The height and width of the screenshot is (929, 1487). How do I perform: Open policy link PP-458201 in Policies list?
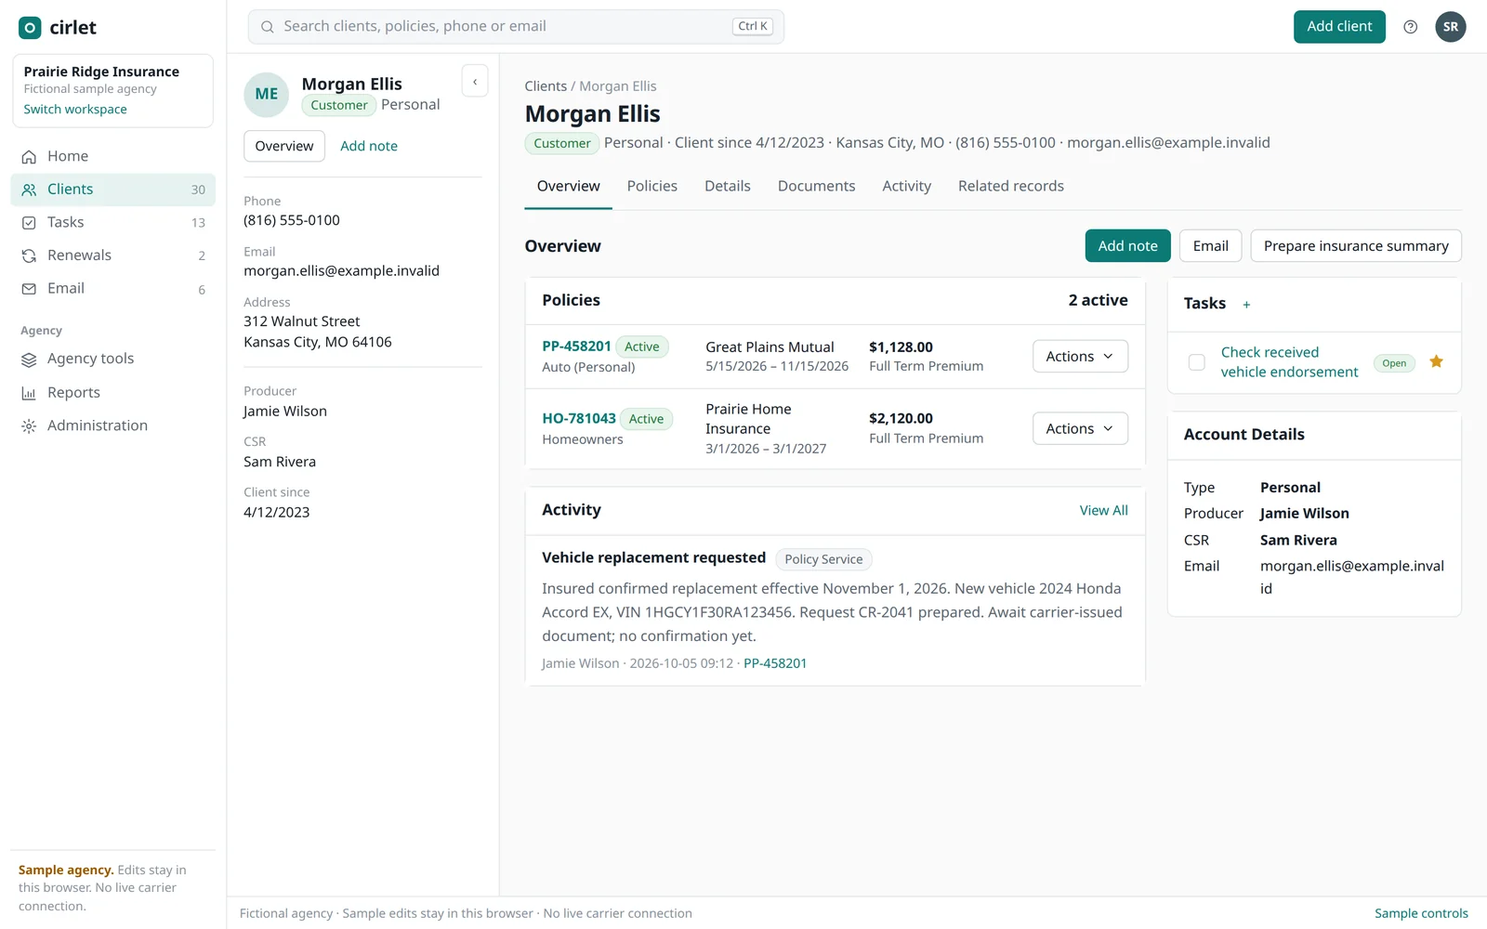[576, 347]
